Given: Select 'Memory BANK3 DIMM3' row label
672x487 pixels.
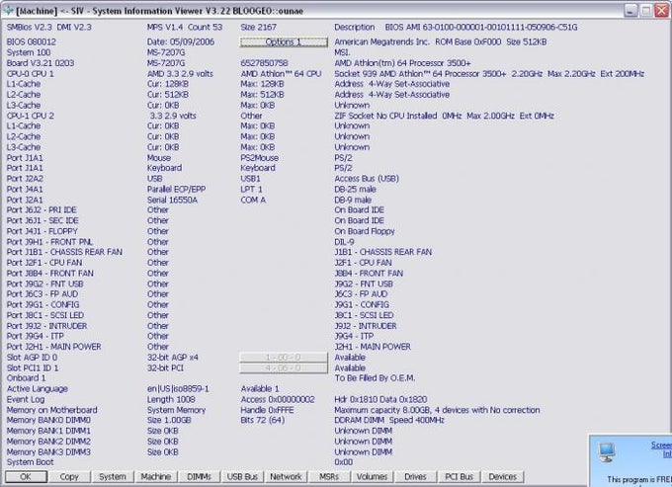Looking at the screenshot, I should (48, 451).
